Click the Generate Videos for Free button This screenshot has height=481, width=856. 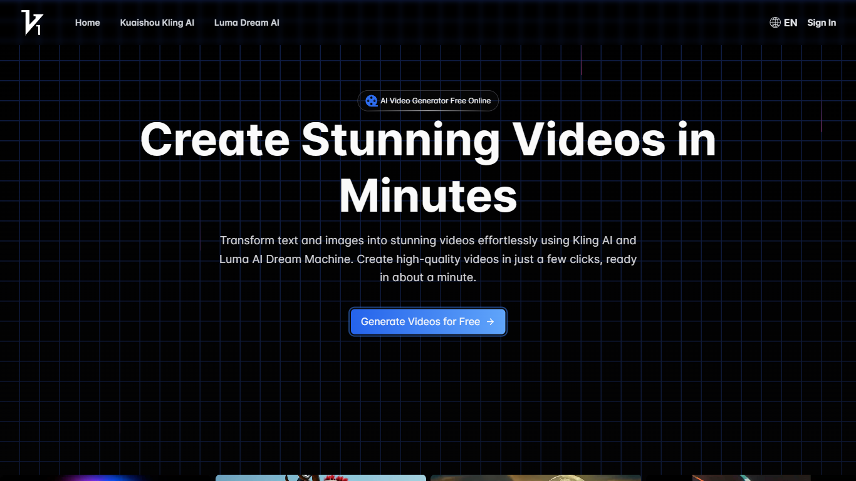(x=428, y=322)
